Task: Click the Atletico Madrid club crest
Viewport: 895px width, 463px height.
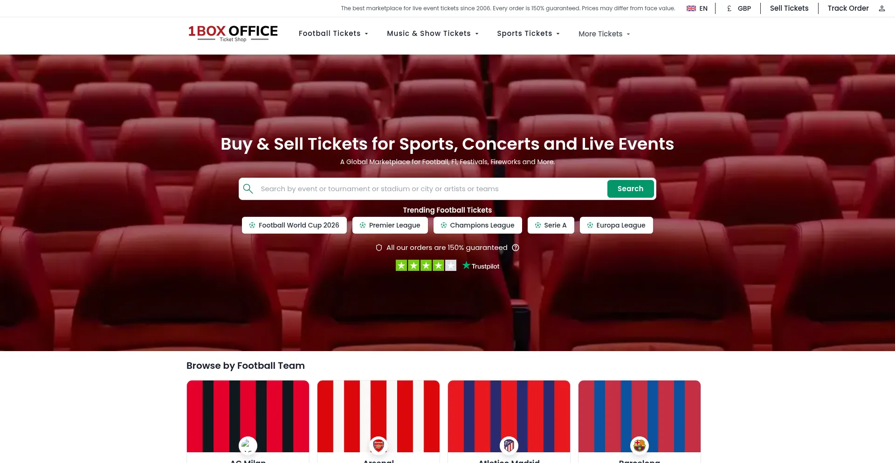Action: (509, 445)
